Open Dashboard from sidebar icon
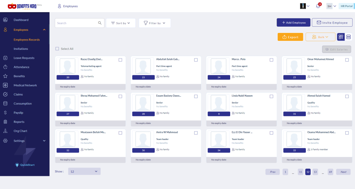The width and height of the screenshot is (355, 189). tap(5, 20)
